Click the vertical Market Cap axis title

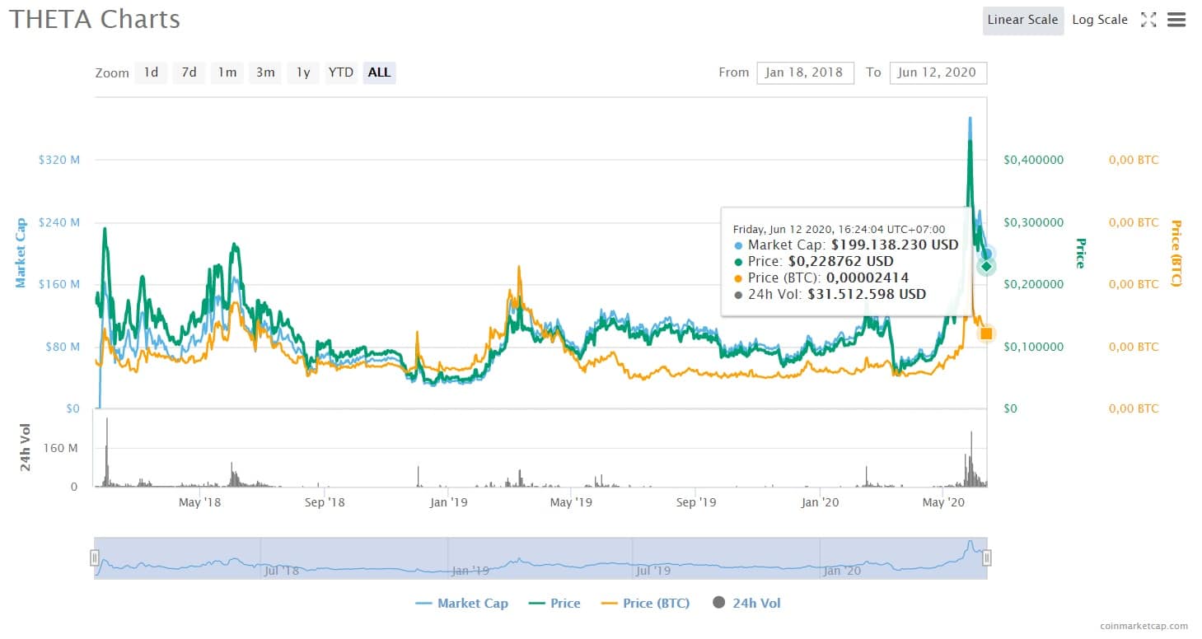tap(21, 253)
